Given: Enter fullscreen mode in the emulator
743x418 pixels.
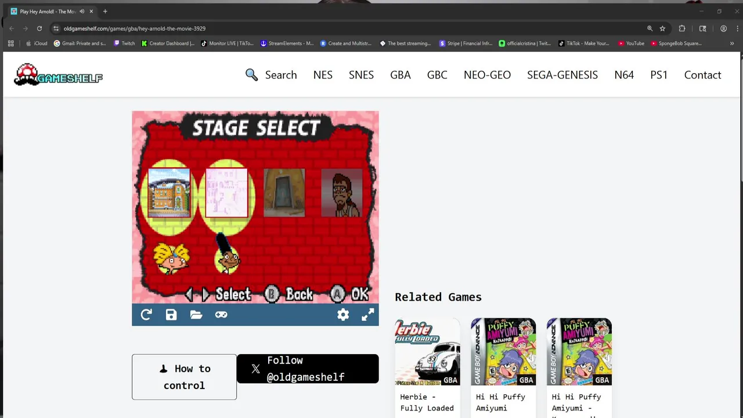Looking at the screenshot, I should pyautogui.click(x=368, y=315).
